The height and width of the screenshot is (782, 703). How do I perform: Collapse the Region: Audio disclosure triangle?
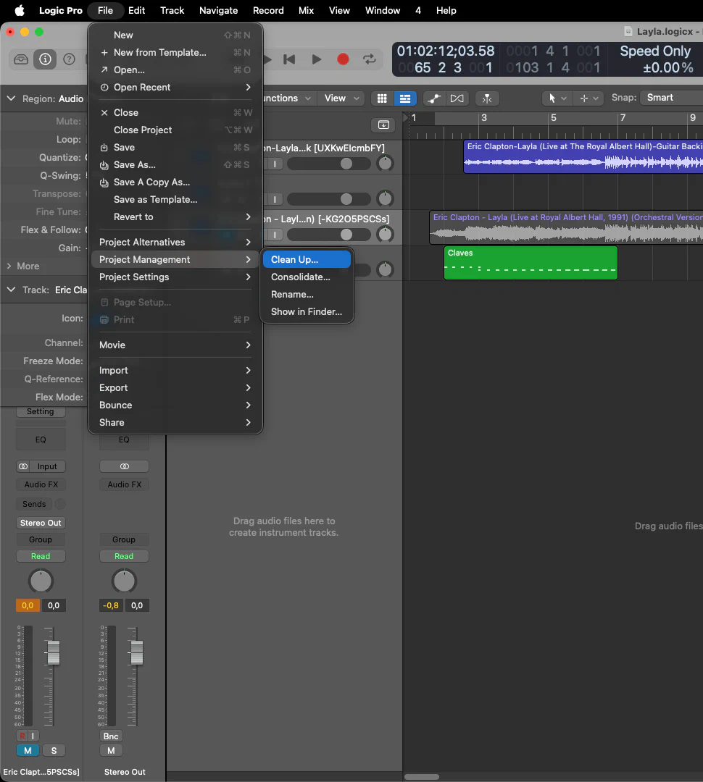click(11, 98)
